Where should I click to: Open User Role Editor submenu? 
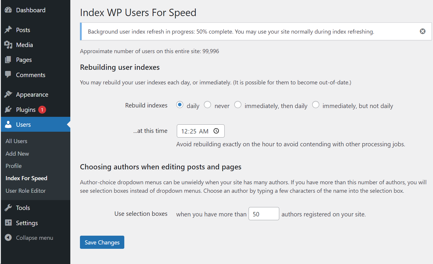pos(26,191)
